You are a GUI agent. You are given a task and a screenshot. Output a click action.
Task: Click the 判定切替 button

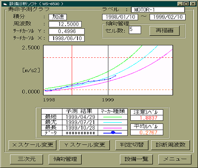(132, 145)
